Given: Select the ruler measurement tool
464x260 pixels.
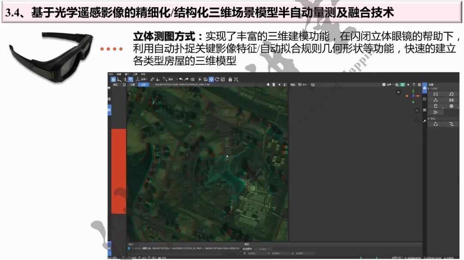Looking at the screenshot, I should click(x=152, y=79).
